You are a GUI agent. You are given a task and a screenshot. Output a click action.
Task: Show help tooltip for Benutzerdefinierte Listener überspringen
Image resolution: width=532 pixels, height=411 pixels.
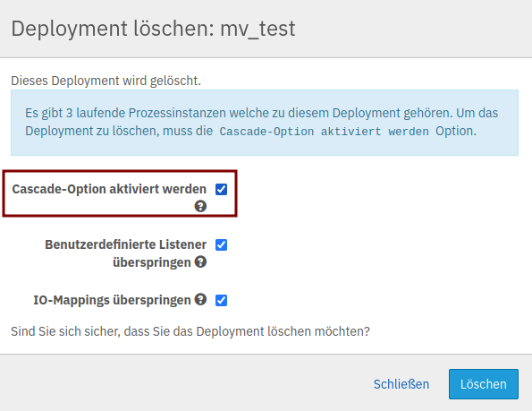click(x=200, y=261)
